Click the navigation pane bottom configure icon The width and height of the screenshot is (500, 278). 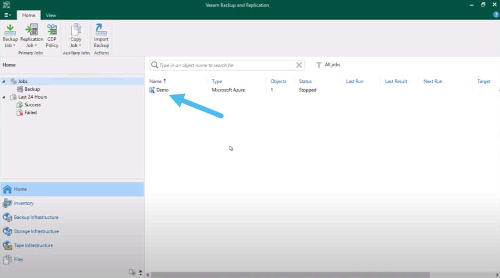(132, 272)
